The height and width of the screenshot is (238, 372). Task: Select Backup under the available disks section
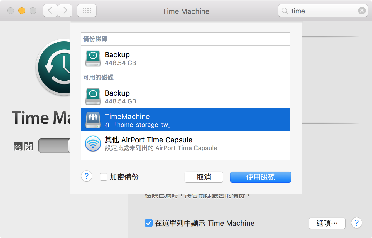click(x=185, y=97)
